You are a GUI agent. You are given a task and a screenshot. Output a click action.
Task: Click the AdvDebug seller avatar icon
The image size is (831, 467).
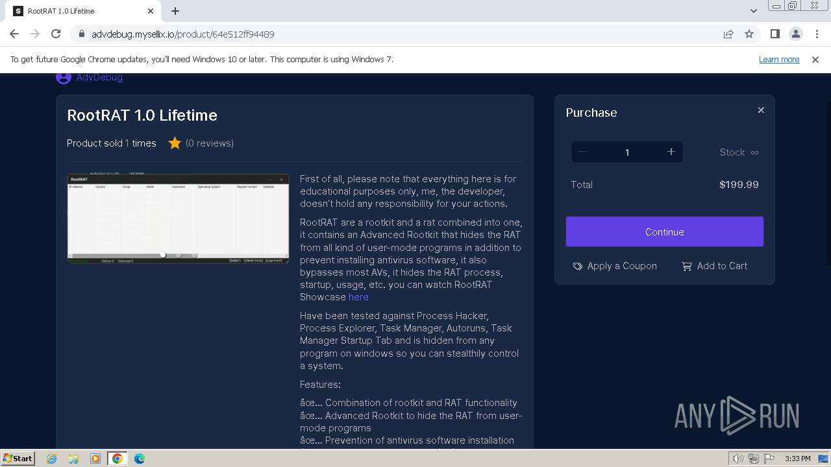click(63, 78)
